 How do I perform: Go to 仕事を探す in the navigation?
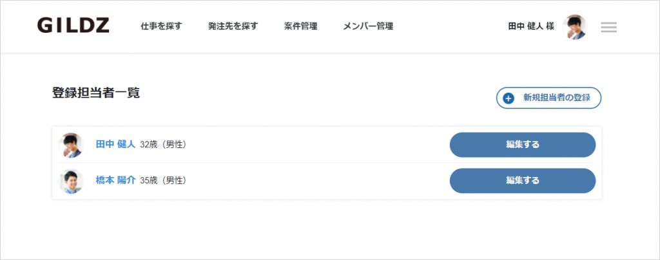161,26
